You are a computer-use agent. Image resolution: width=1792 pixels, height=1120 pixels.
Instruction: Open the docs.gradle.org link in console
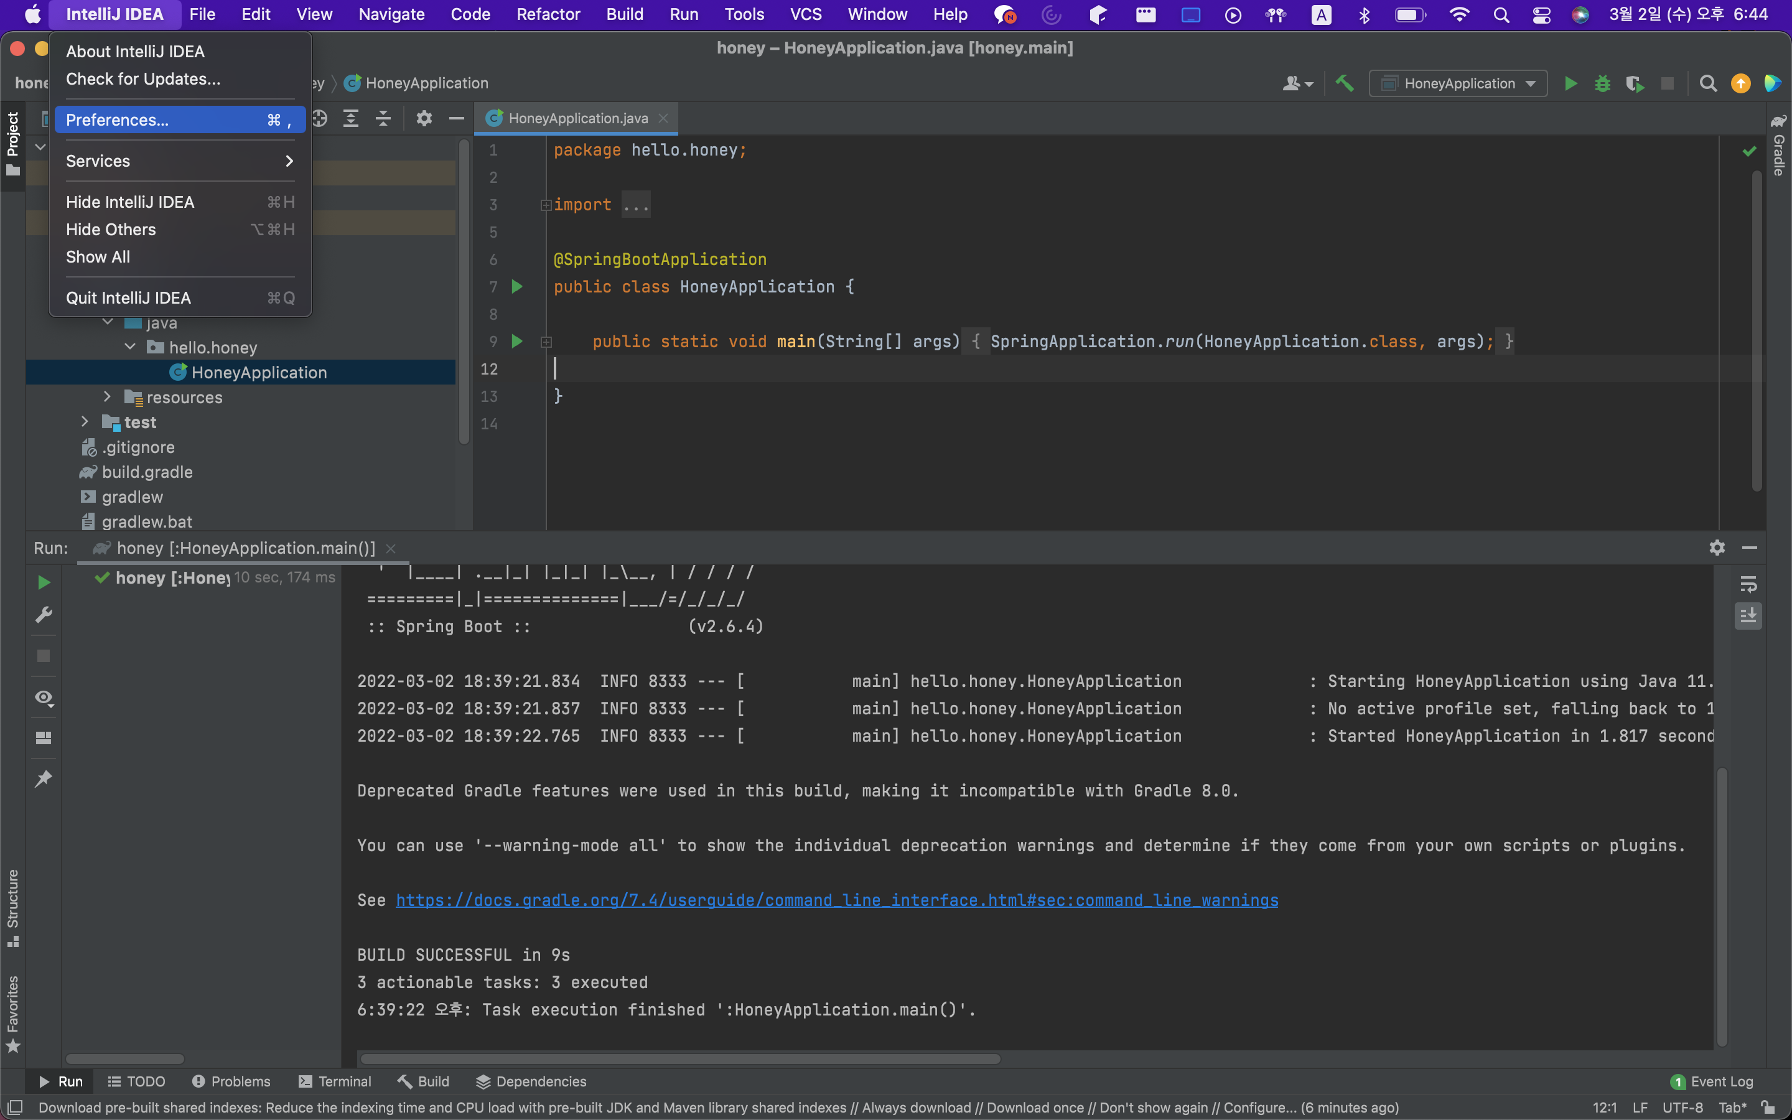point(836,900)
